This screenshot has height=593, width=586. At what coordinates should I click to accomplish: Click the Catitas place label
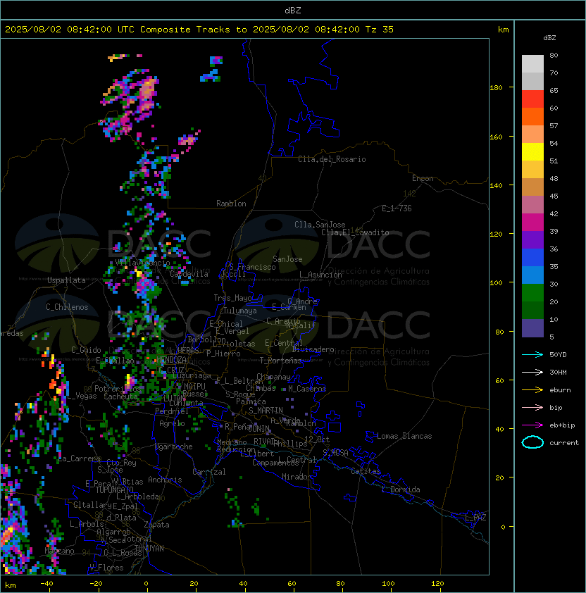tap(366, 471)
